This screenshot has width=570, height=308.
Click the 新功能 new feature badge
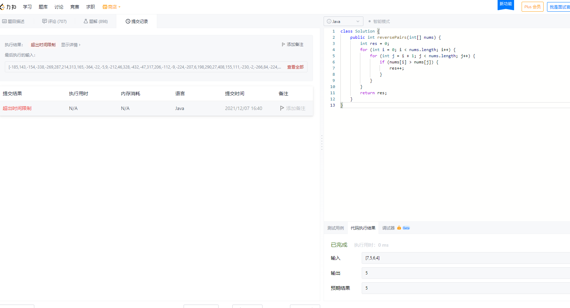[505, 4]
